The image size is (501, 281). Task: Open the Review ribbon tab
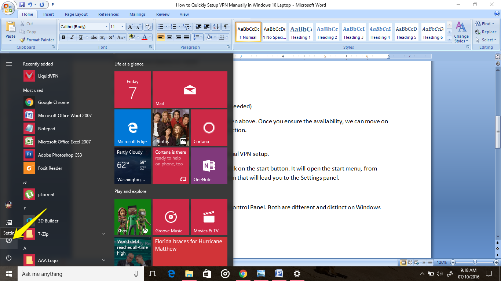163,14
